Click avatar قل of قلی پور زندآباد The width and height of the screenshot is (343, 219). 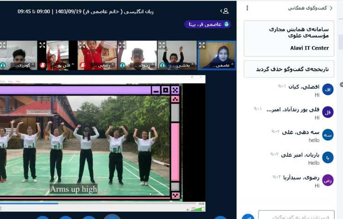coord(328,112)
